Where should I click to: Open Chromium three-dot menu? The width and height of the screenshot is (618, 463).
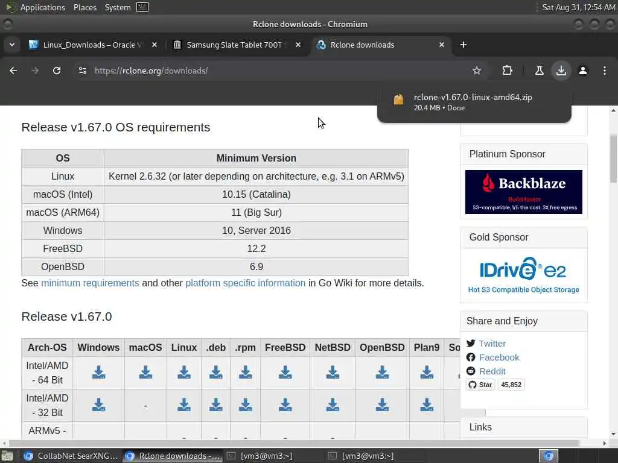click(604, 71)
